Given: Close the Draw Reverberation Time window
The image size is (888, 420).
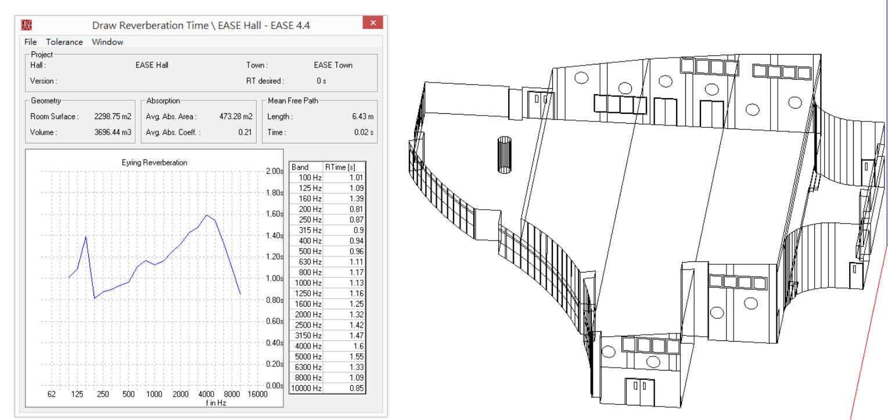Looking at the screenshot, I should 372,23.
